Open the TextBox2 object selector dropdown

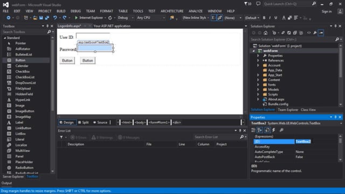pos(341,123)
